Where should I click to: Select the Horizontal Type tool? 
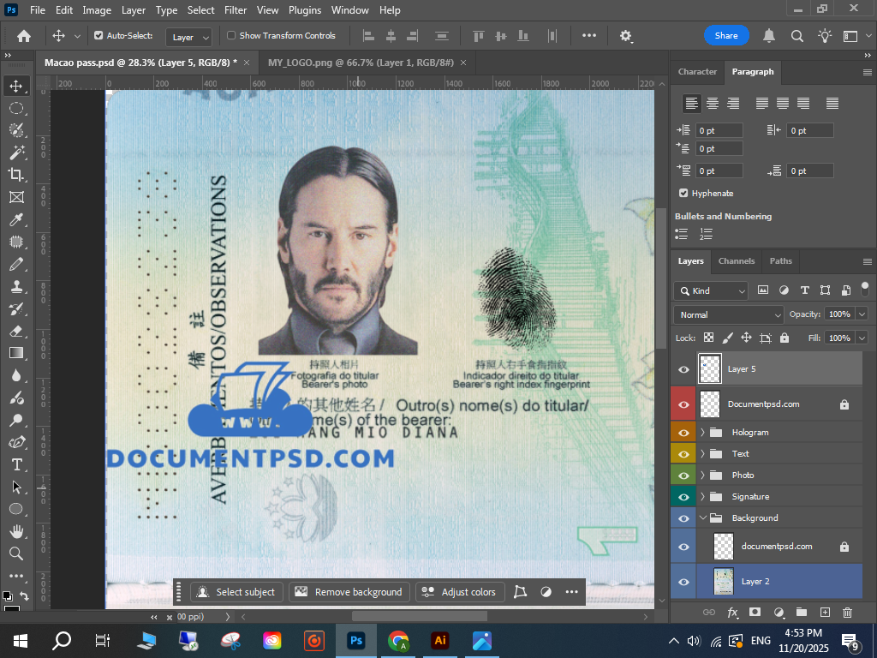click(16, 464)
